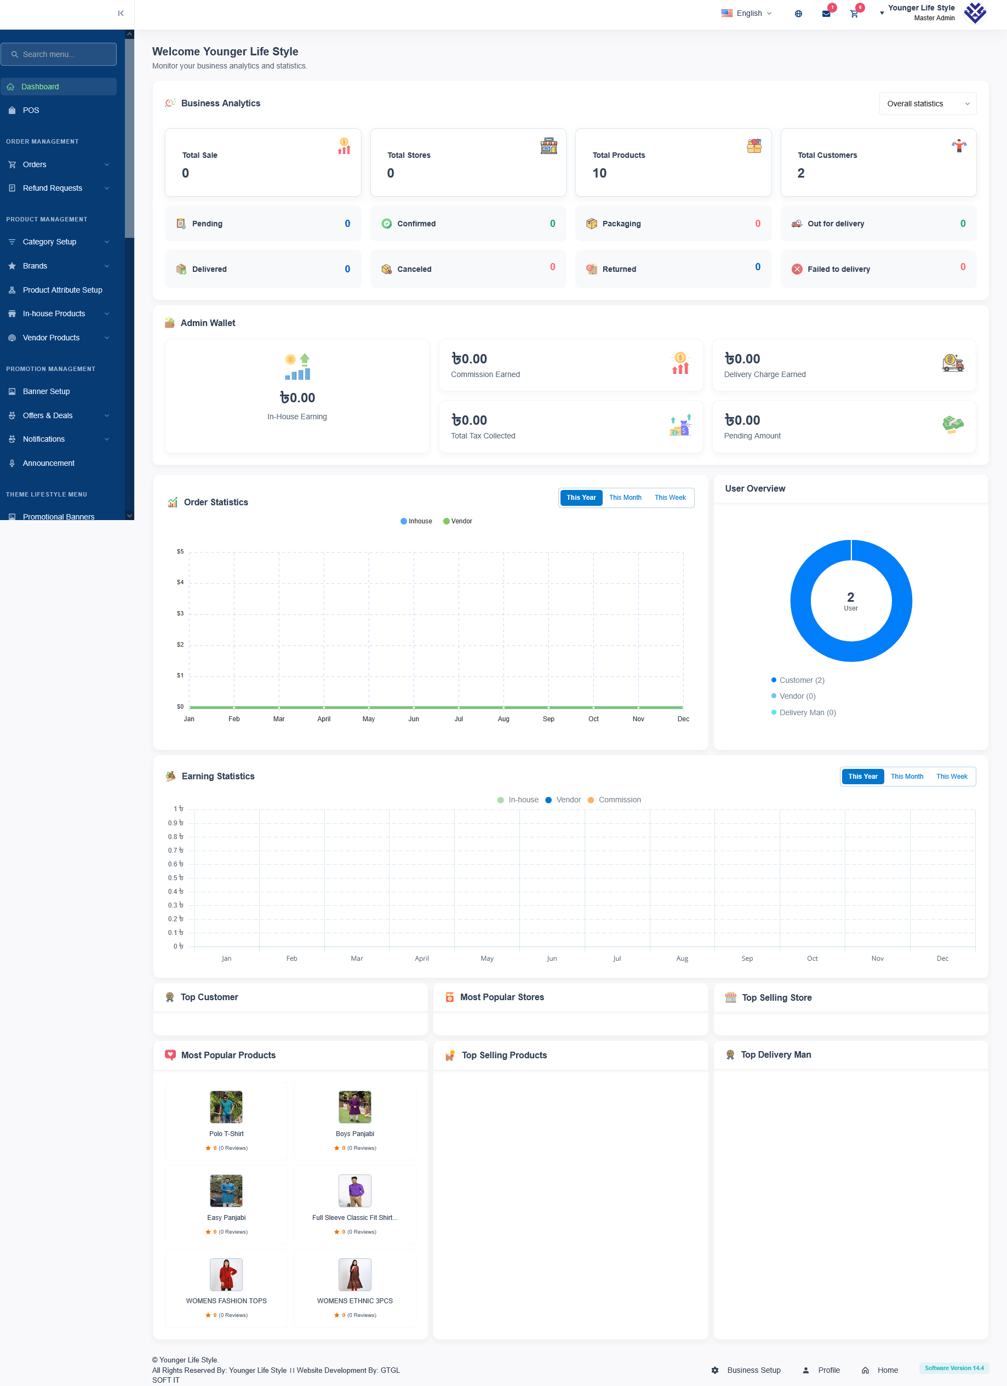Open the Overall statistics dropdown
Viewport: 1007px width, 1386px height.
pos(928,104)
